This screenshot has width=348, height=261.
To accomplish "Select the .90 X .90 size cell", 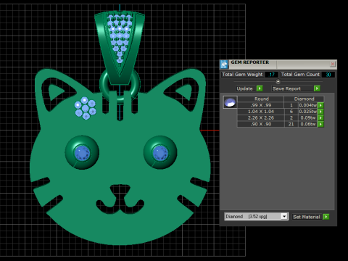I will pos(261,124).
